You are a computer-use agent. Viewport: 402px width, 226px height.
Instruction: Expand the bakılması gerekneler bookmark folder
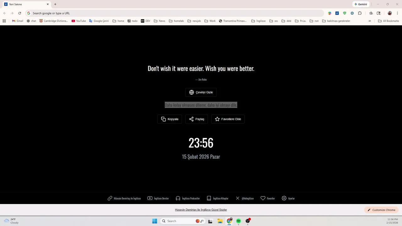pyautogui.click(x=336, y=21)
